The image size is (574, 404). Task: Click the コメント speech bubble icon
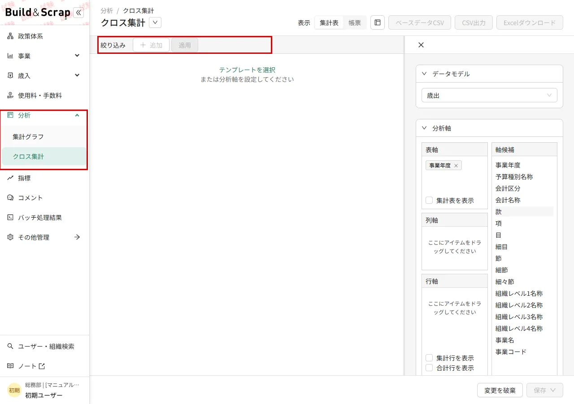(10, 198)
